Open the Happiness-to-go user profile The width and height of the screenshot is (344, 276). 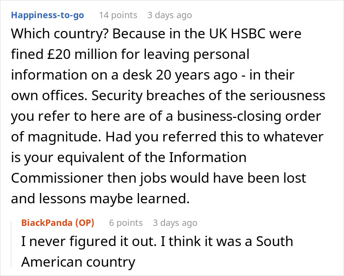coord(47,15)
